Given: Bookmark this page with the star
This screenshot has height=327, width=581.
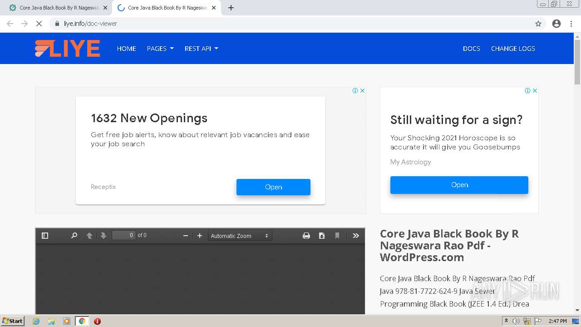Looking at the screenshot, I should point(538,24).
